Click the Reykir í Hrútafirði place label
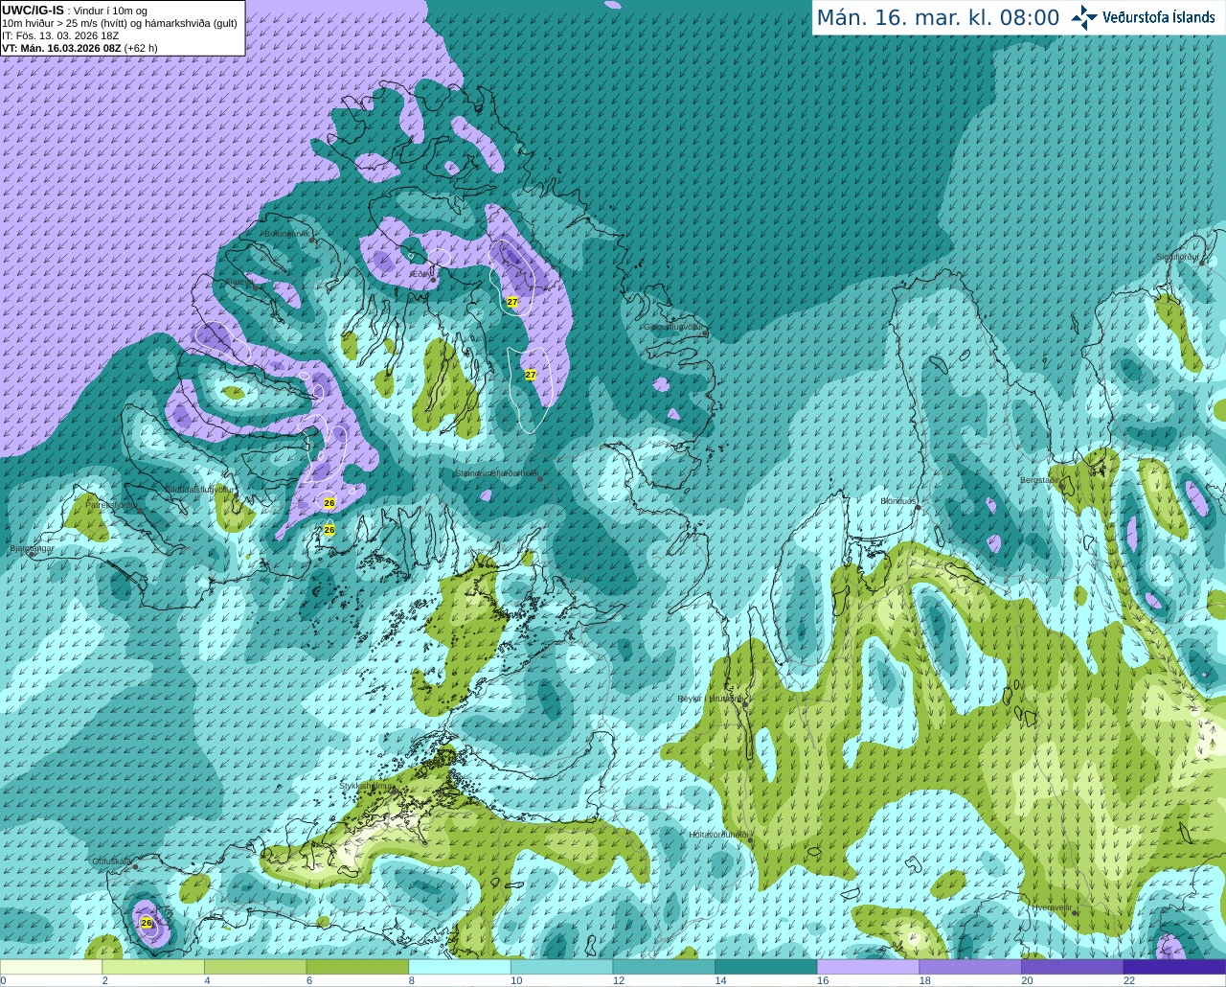 (x=710, y=699)
